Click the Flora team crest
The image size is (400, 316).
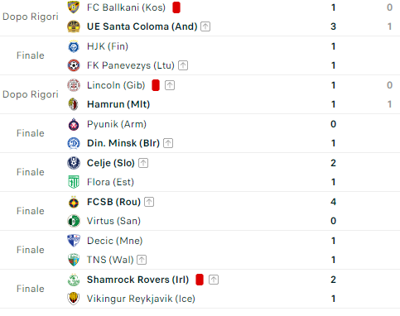74,182
